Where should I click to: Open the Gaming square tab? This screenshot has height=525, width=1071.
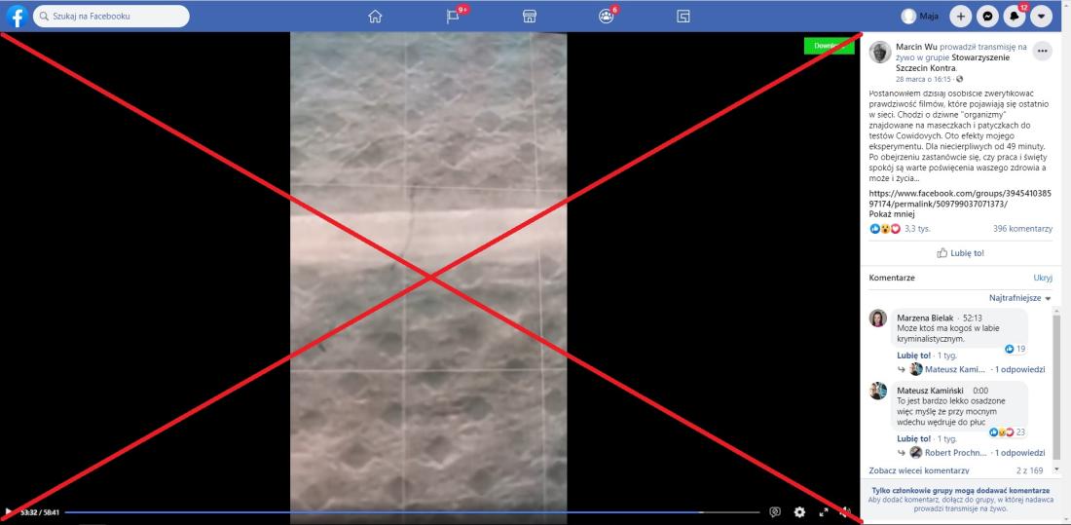683,17
